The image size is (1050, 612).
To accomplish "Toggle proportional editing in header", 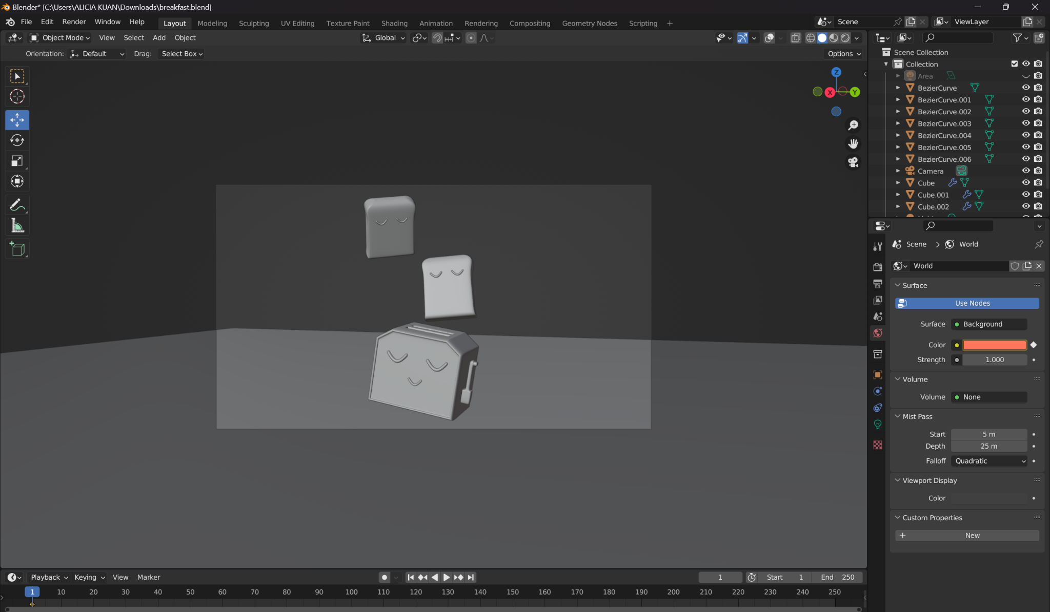I will click(x=471, y=38).
